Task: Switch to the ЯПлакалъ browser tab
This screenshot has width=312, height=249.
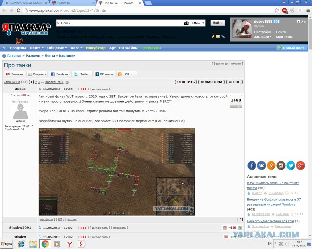Action: [x=72, y=3]
